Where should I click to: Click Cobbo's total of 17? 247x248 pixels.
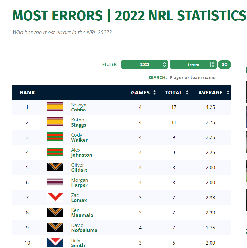pos(174,107)
